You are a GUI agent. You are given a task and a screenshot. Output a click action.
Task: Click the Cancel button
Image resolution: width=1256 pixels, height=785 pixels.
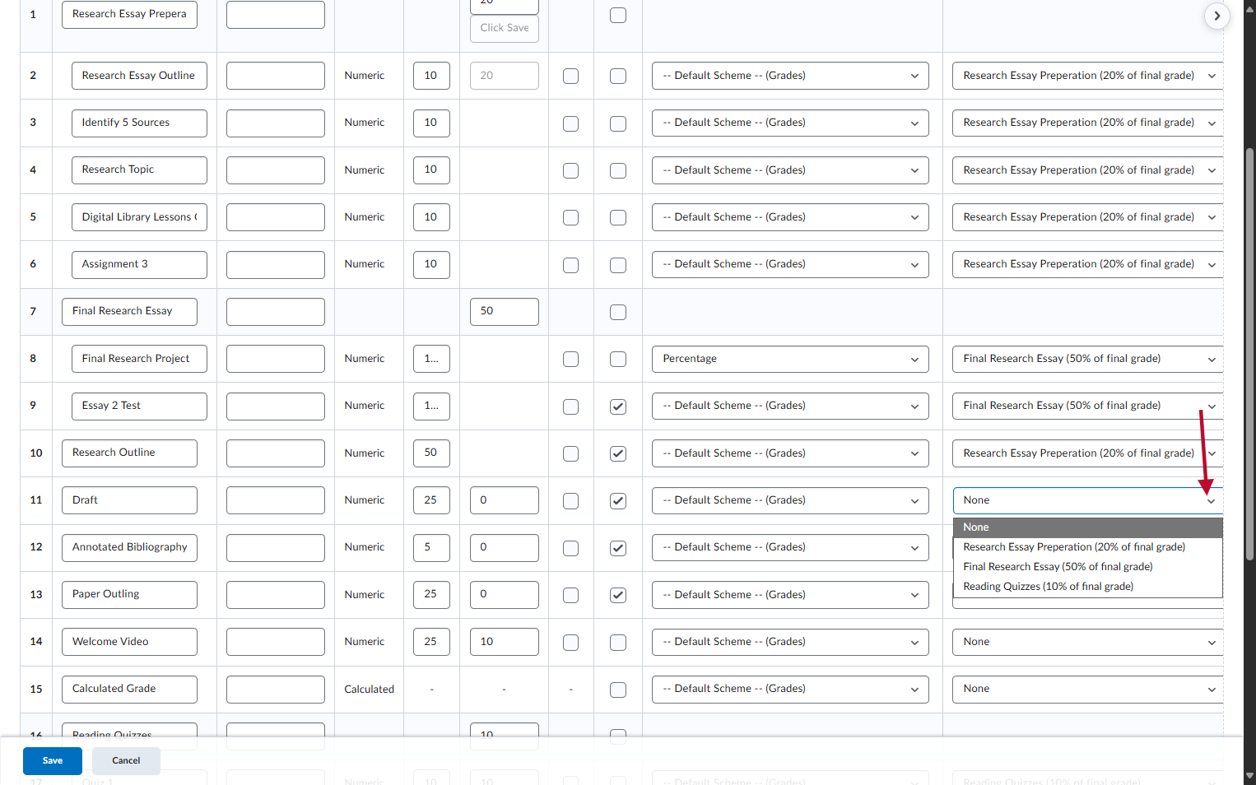pyautogui.click(x=126, y=761)
